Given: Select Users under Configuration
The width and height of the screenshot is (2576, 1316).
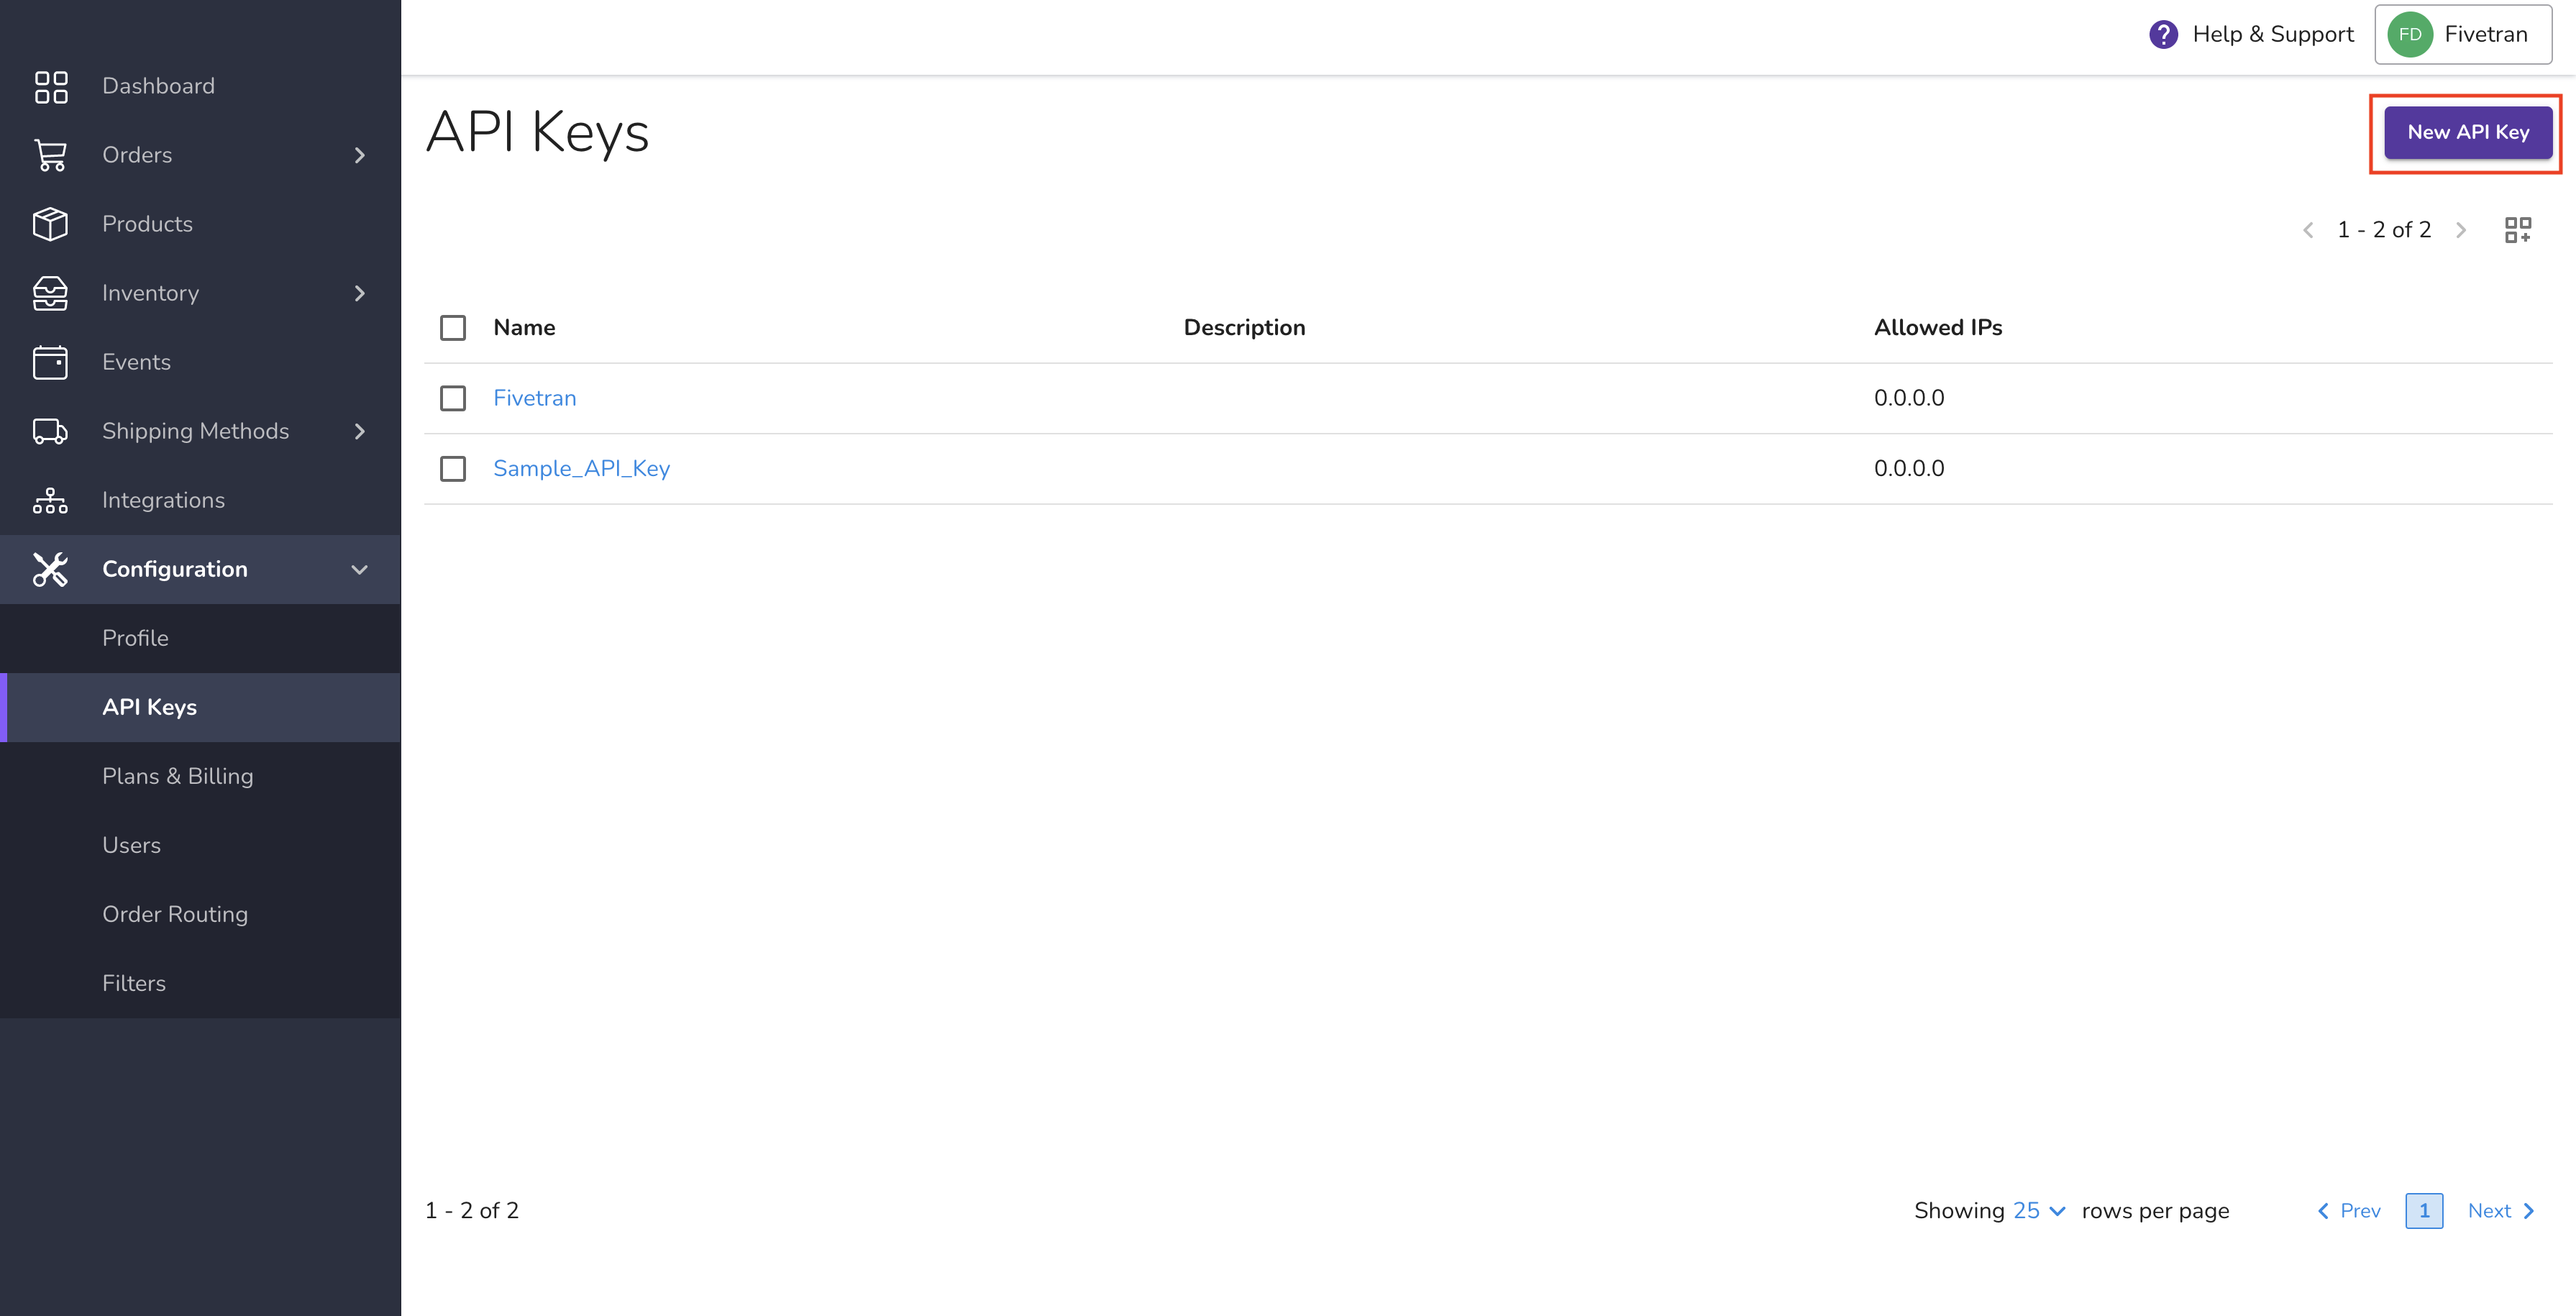Looking at the screenshot, I should coord(200,845).
